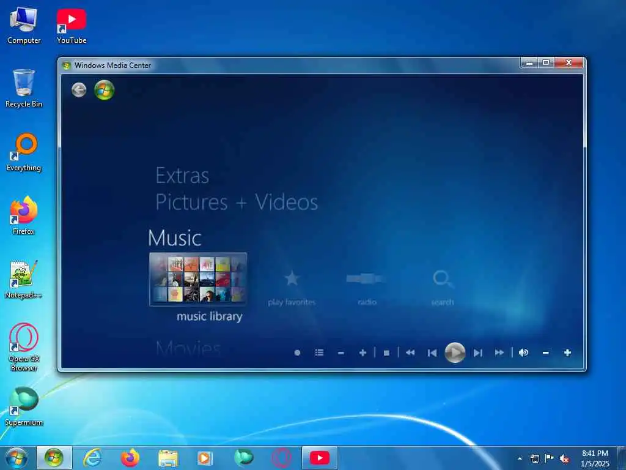Click the record button in transport bar
This screenshot has width=626, height=470.
pos(297,353)
